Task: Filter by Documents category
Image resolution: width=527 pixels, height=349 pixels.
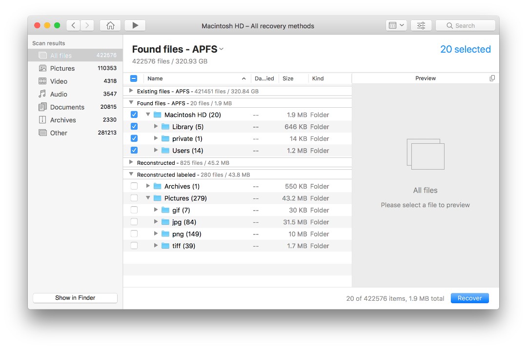Action: click(x=75, y=107)
